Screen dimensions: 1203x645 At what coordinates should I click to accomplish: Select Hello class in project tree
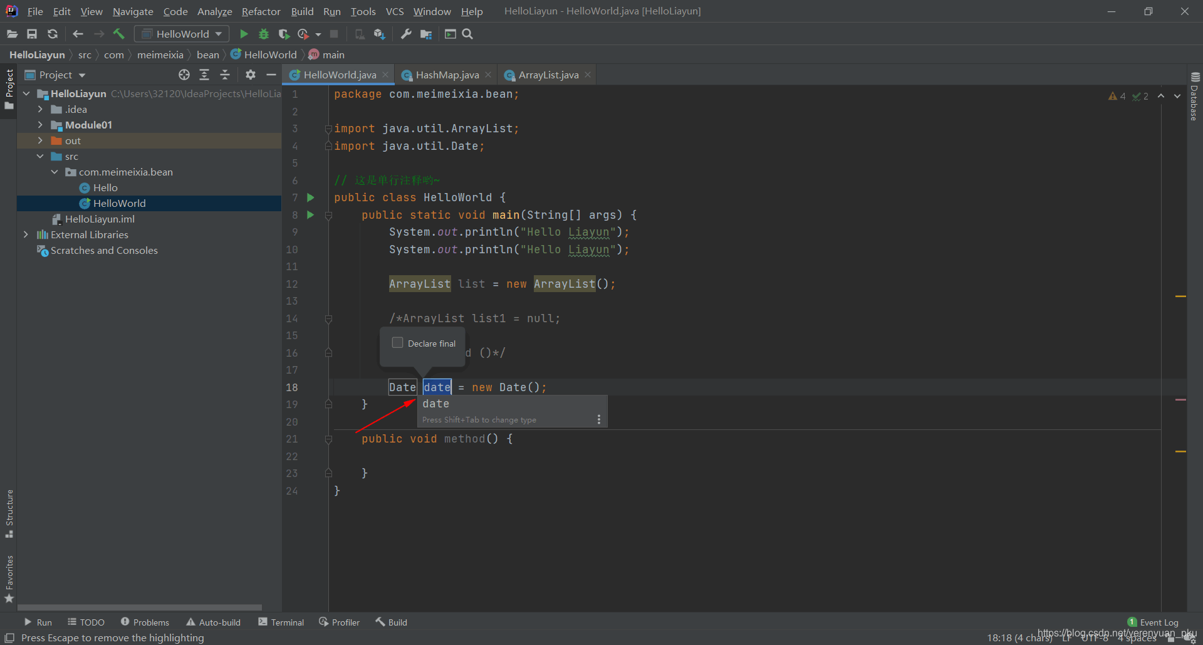pyautogui.click(x=105, y=187)
